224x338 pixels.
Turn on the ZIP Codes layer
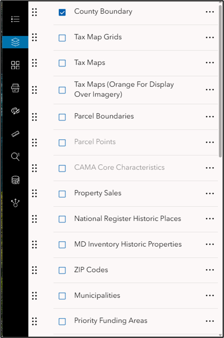click(x=62, y=270)
